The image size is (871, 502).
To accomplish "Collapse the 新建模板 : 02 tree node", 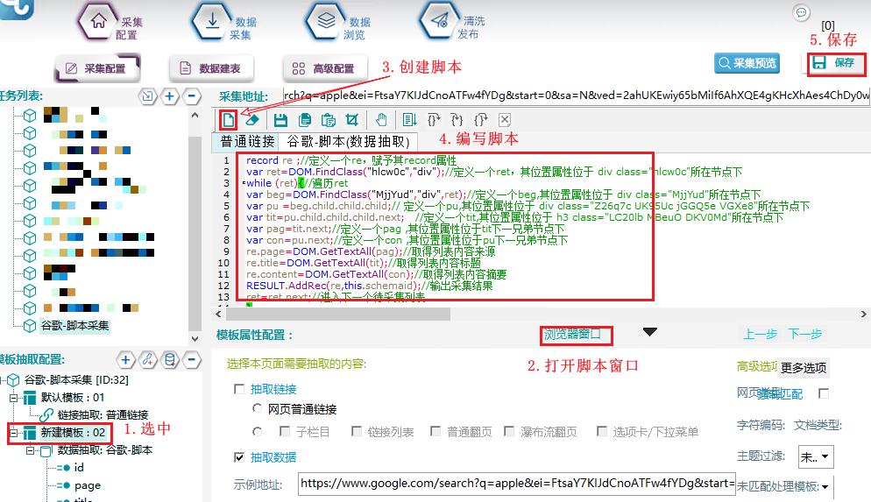I will coord(13,433).
